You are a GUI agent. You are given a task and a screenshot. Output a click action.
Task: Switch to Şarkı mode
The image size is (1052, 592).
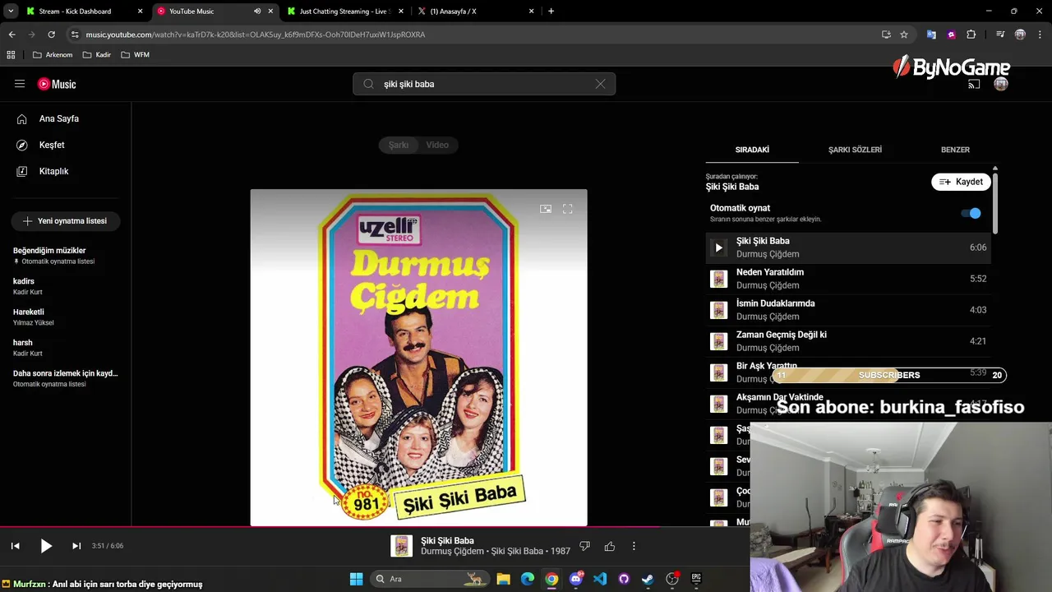[x=399, y=145]
